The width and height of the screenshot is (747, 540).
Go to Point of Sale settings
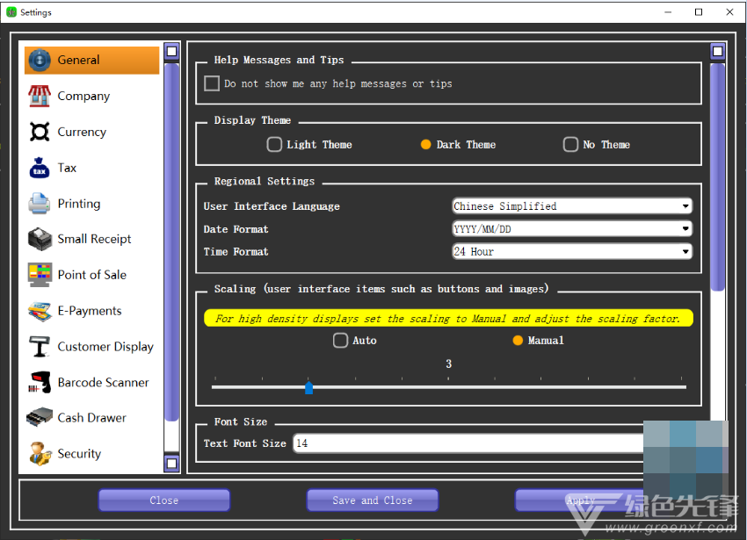coord(92,275)
